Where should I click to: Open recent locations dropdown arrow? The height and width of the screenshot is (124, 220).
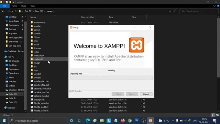click(x=12, y=11)
